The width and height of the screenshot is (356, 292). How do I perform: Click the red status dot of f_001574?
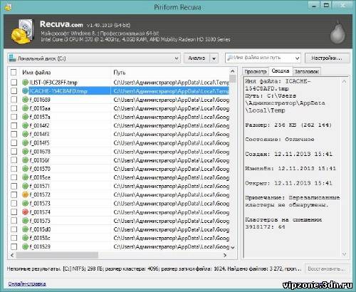pyautogui.click(x=25, y=212)
